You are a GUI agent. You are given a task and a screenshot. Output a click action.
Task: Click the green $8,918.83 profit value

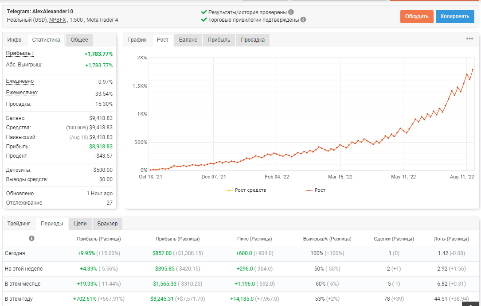coord(101,147)
